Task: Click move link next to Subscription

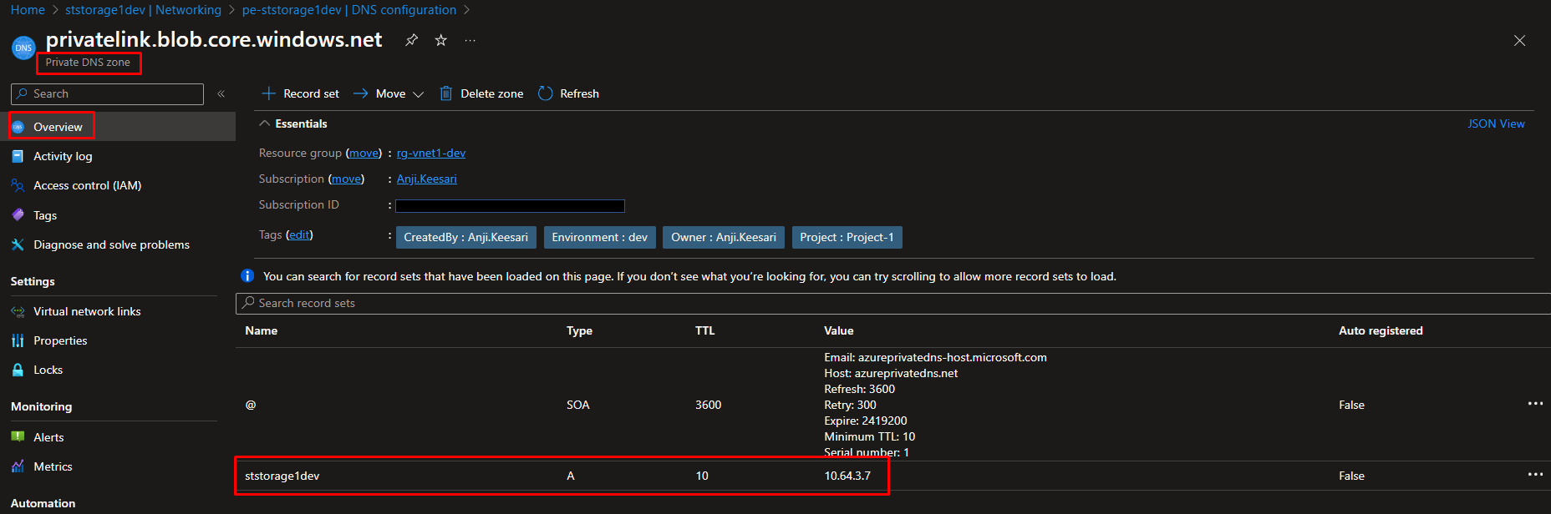Action: coord(347,179)
